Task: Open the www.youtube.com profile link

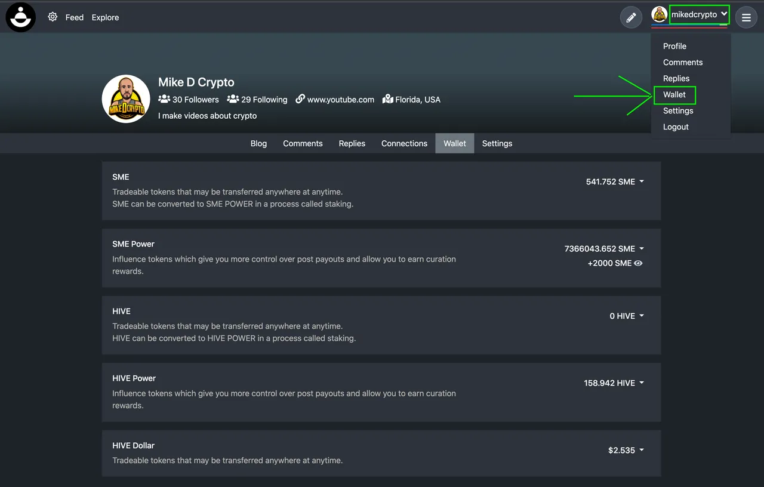Action: [x=341, y=100]
